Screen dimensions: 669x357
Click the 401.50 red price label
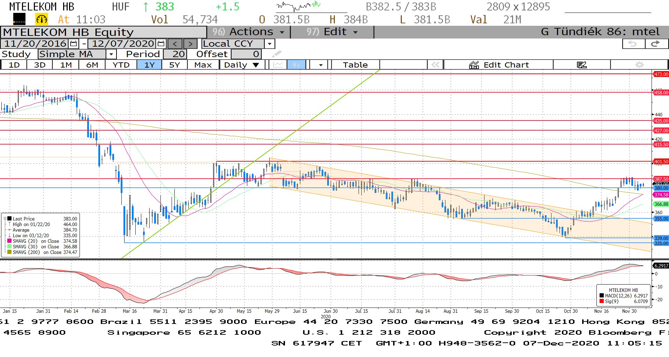point(661,162)
